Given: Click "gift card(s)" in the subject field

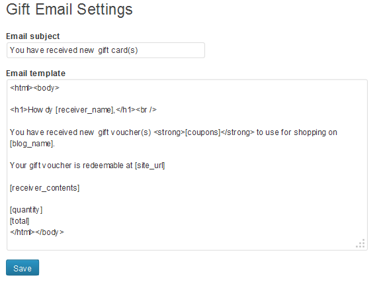Looking at the screenshot, I should click(x=118, y=50).
